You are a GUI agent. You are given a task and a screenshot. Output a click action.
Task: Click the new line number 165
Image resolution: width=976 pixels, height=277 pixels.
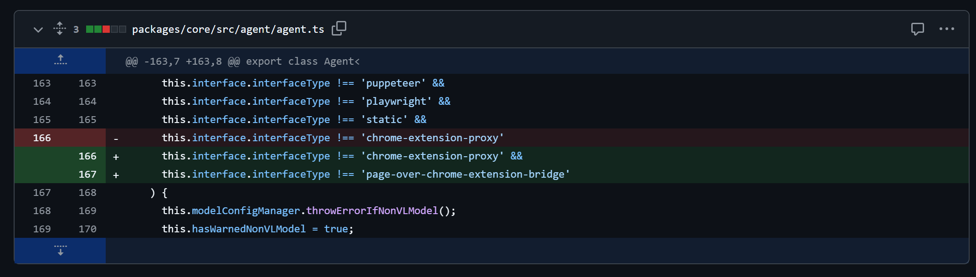(x=87, y=120)
